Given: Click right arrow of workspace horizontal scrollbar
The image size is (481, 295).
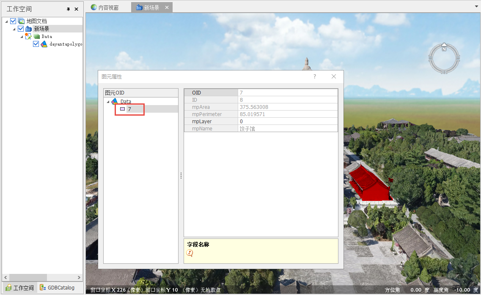Looking at the screenshot, I should pos(79,277).
